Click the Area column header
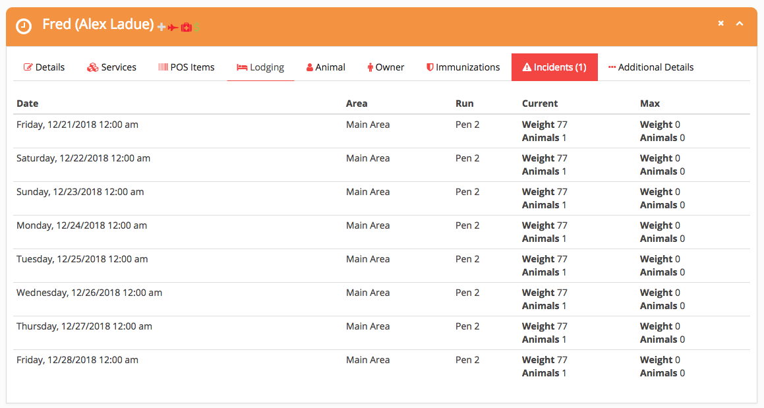 (x=357, y=103)
